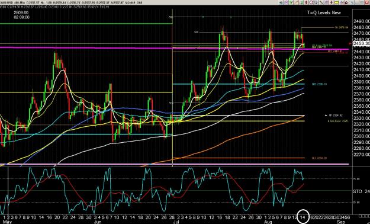This screenshot has width=370, height=224.
Task: Click the back arrow toolbar icon
Action: tap(281, 2)
